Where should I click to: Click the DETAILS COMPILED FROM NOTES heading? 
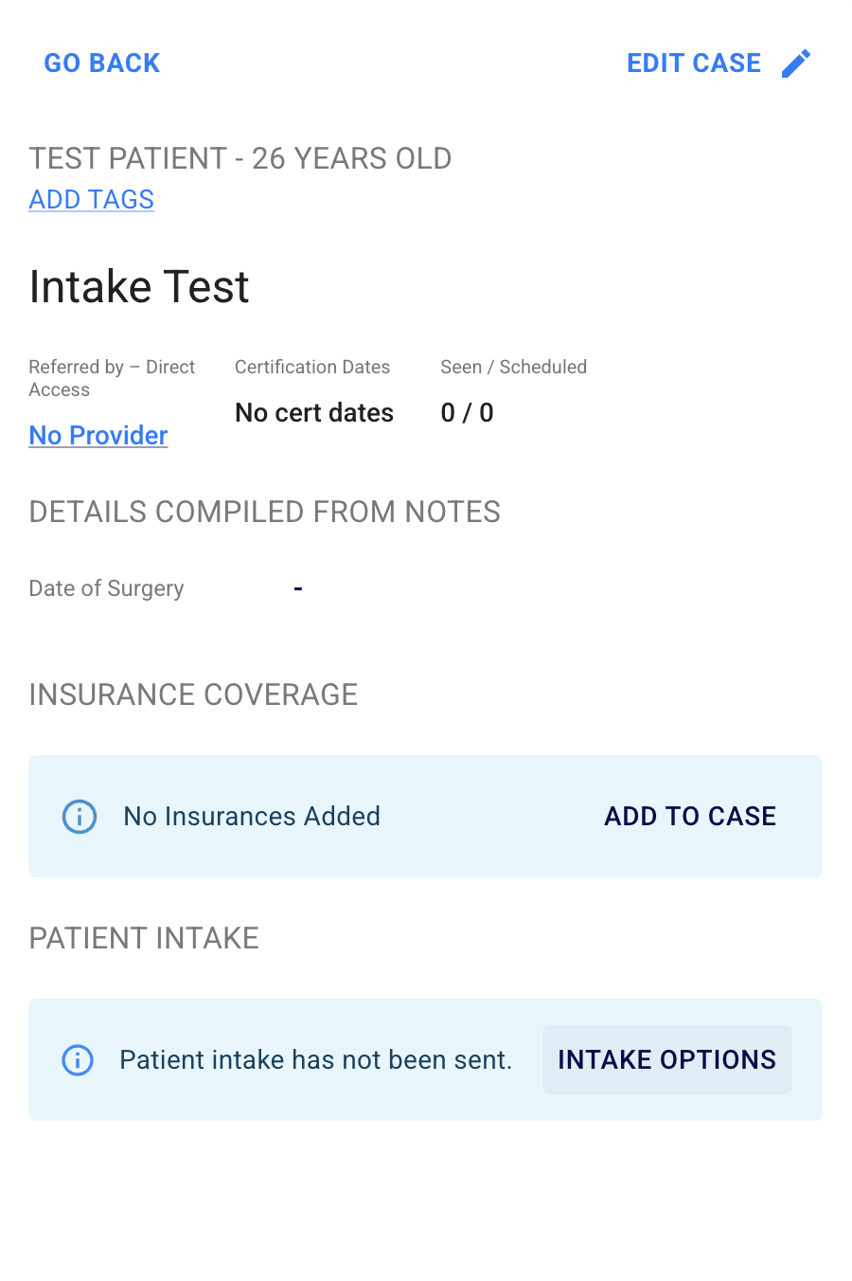(265, 512)
